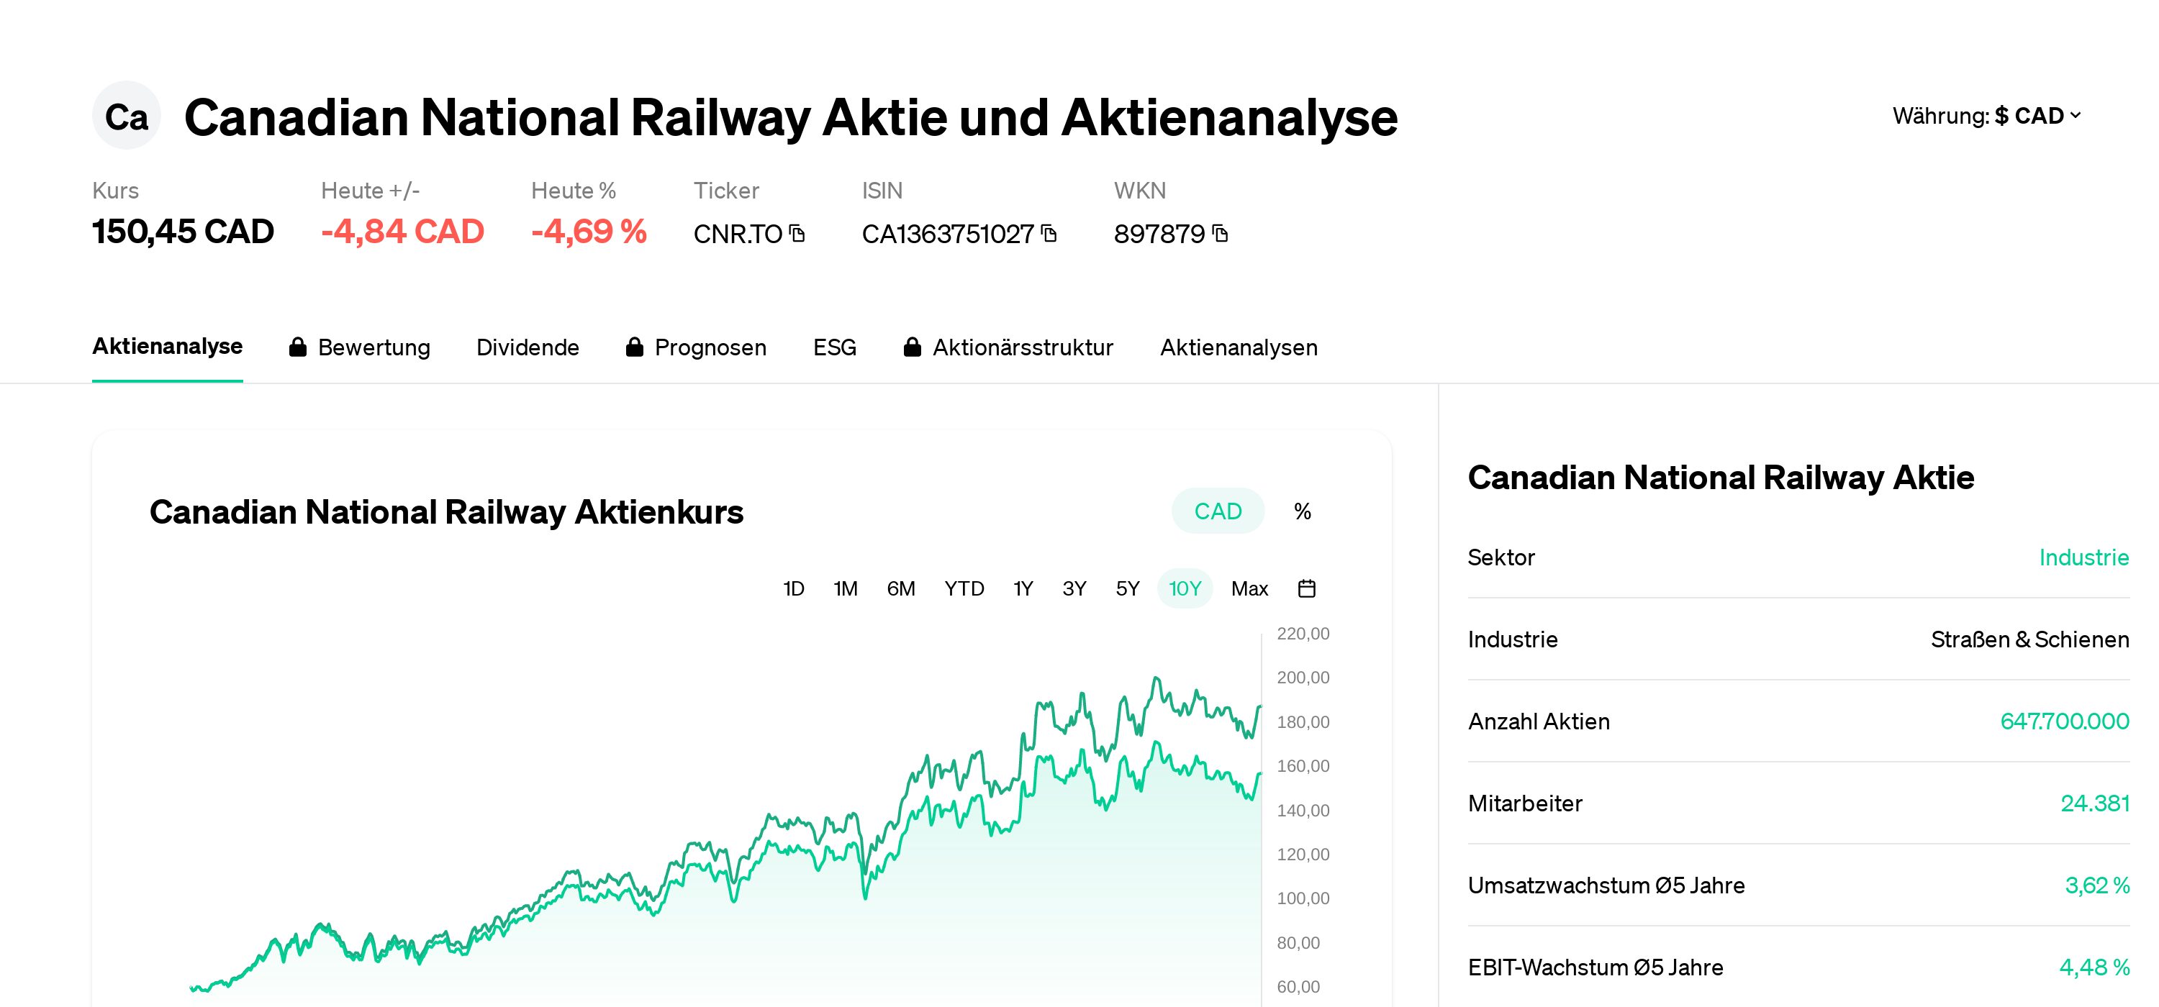Image resolution: width=2159 pixels, height=1007 pixels.
Task: Copy the ISIN CA1363751027
Action: click(x=1049, y=234)
